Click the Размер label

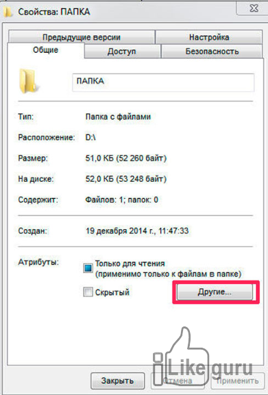[33, 158]
